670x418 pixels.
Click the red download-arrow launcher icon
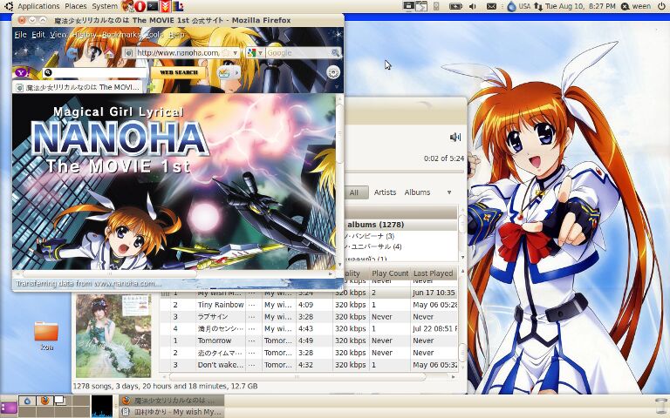(x=166, y=6)
